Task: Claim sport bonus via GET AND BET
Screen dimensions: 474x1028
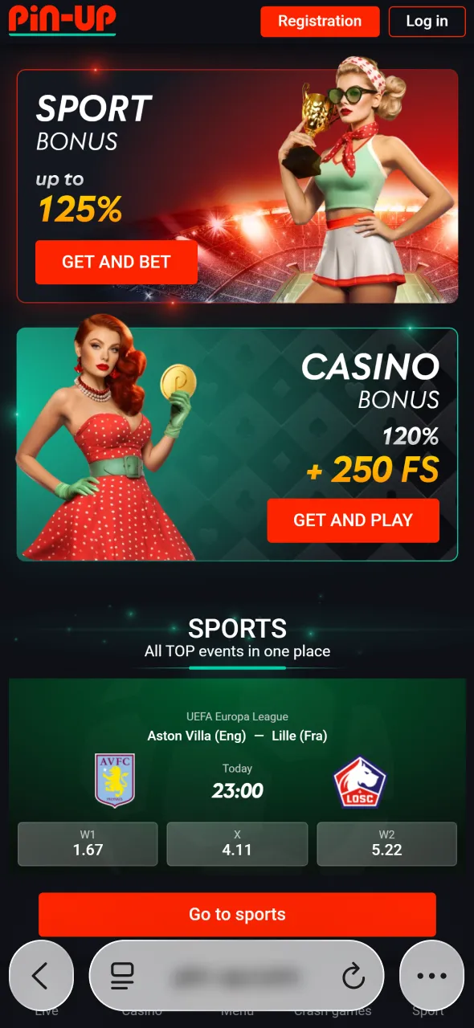Action: (116, 262)
